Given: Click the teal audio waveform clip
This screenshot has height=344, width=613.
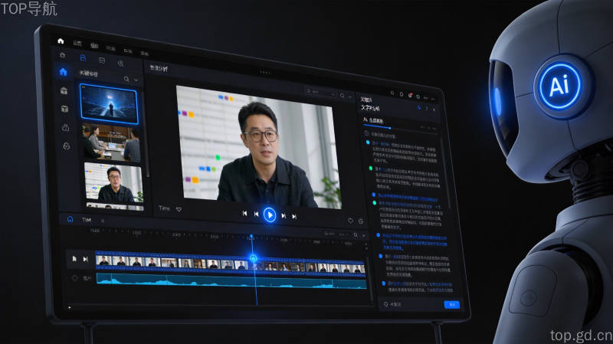Looking at the screenshot, I should click(x=231, y=282).
